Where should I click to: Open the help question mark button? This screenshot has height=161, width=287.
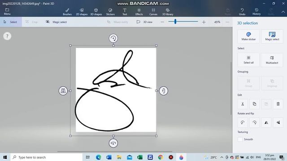[x=7, y=36]
